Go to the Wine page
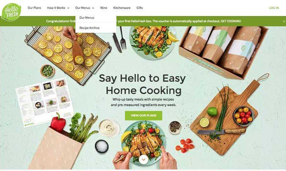Screen dimensions: 286x171 (x=103, y=8)
